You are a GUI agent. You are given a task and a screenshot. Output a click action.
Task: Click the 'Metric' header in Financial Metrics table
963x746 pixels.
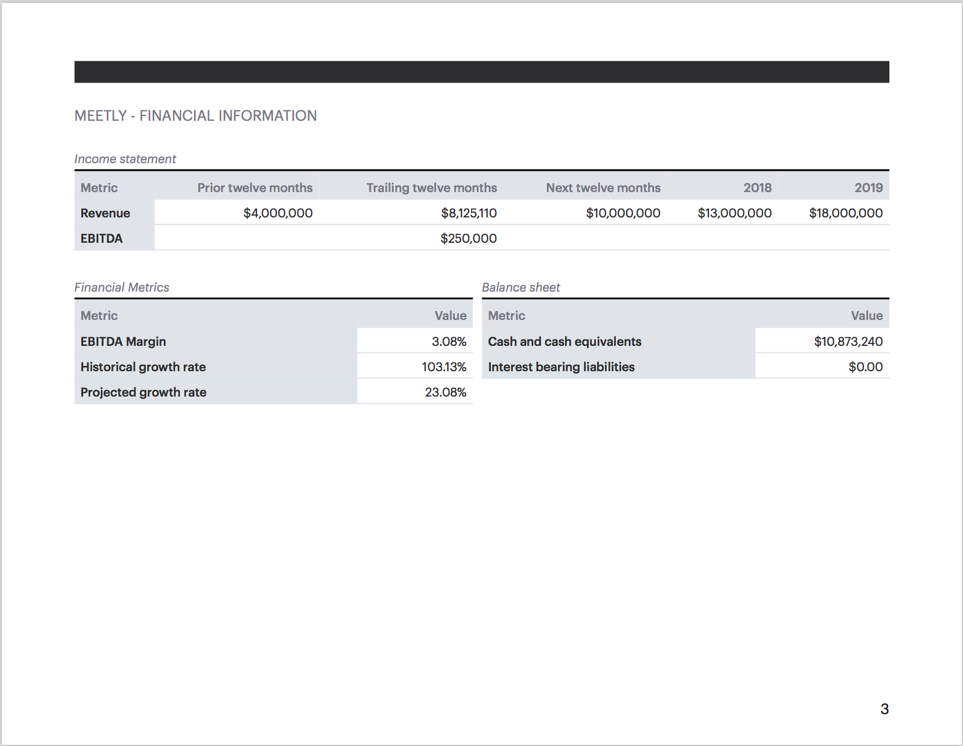99,315
